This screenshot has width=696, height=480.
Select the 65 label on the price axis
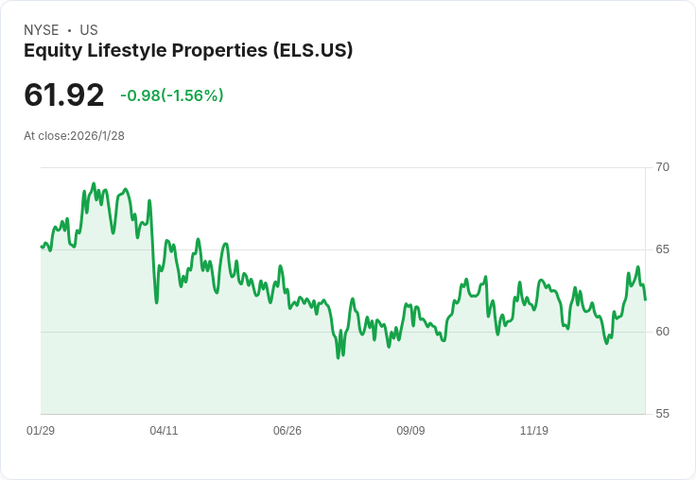[662, 249]
